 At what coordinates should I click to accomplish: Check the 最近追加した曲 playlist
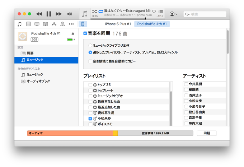(x=90, y=107)
